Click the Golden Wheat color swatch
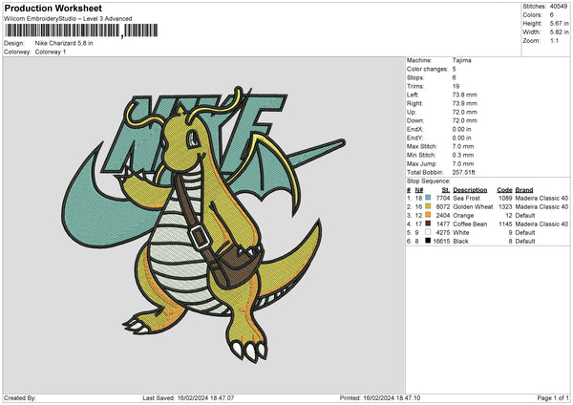The image size is (573, 405). click(428, 206)
